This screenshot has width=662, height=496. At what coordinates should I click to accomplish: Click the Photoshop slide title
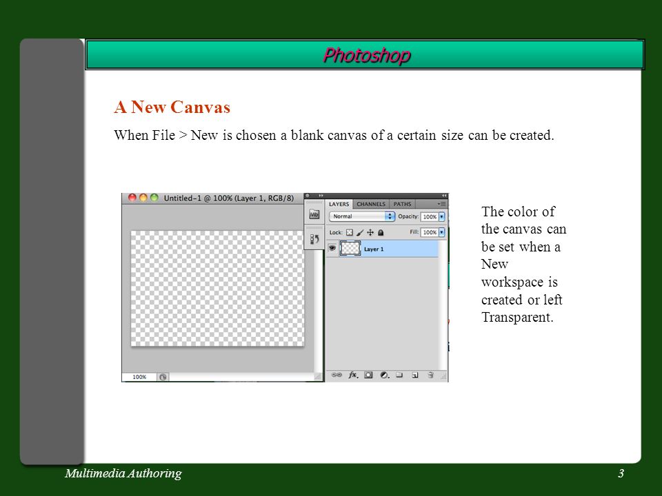click(x=366, y=55)
